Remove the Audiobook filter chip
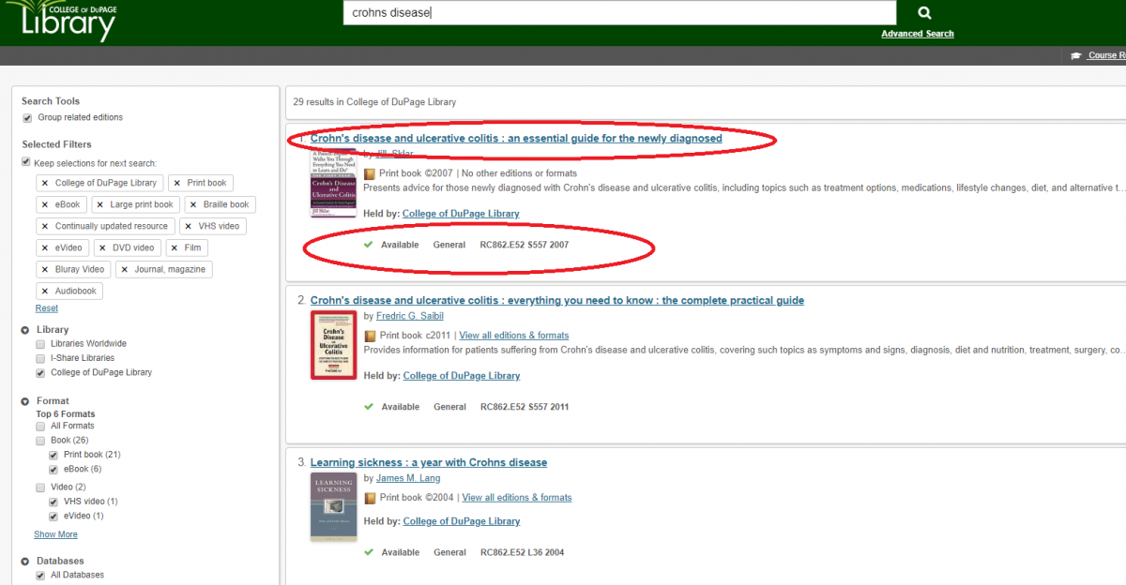The height and width of the screenshot is (585, 1126). (x=45, y=292)
